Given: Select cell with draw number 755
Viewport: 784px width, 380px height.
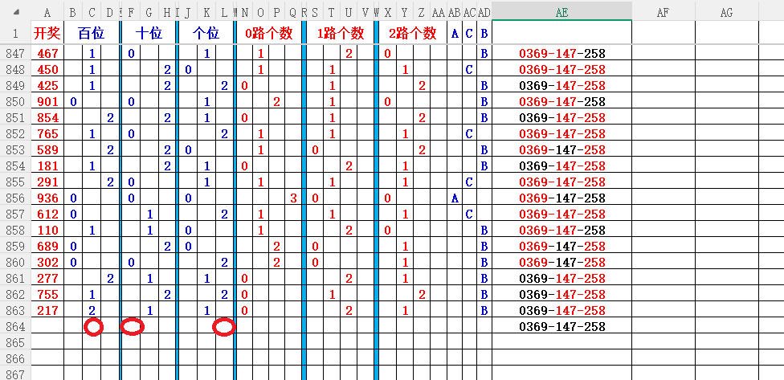Looking at the screenshot, I should coord(47,295).
